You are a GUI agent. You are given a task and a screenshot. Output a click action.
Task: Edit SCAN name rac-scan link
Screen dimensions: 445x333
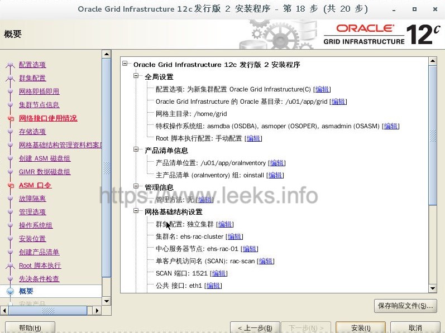(265, 261)
